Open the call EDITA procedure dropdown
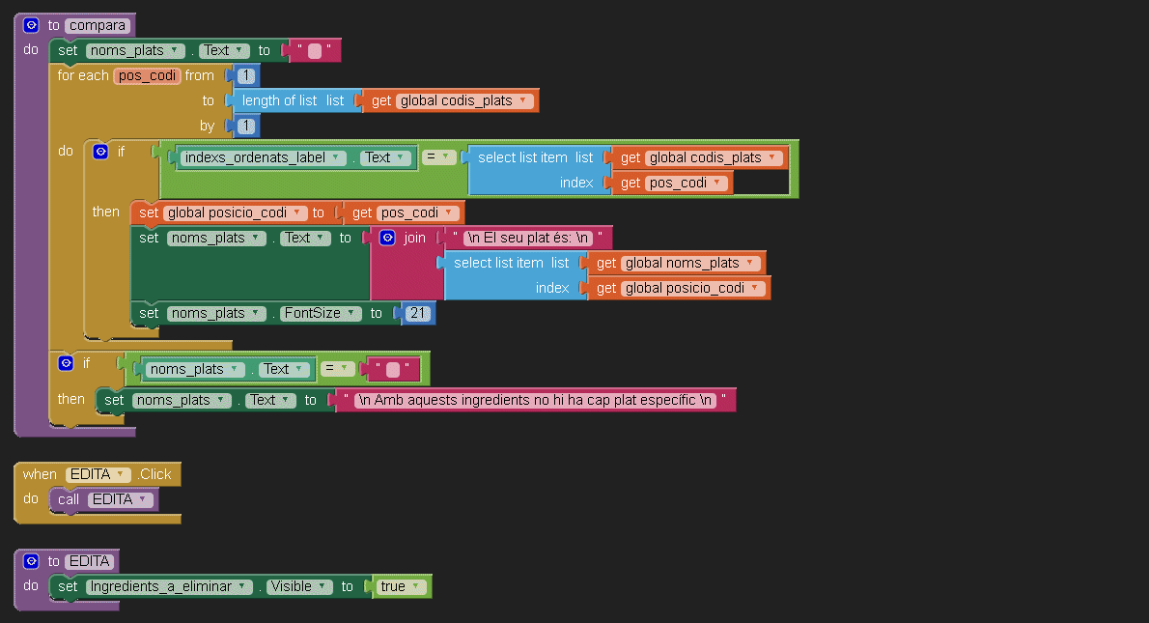Image resolution: width=1149 pixels, height=623 pixels. coord(143,499)
